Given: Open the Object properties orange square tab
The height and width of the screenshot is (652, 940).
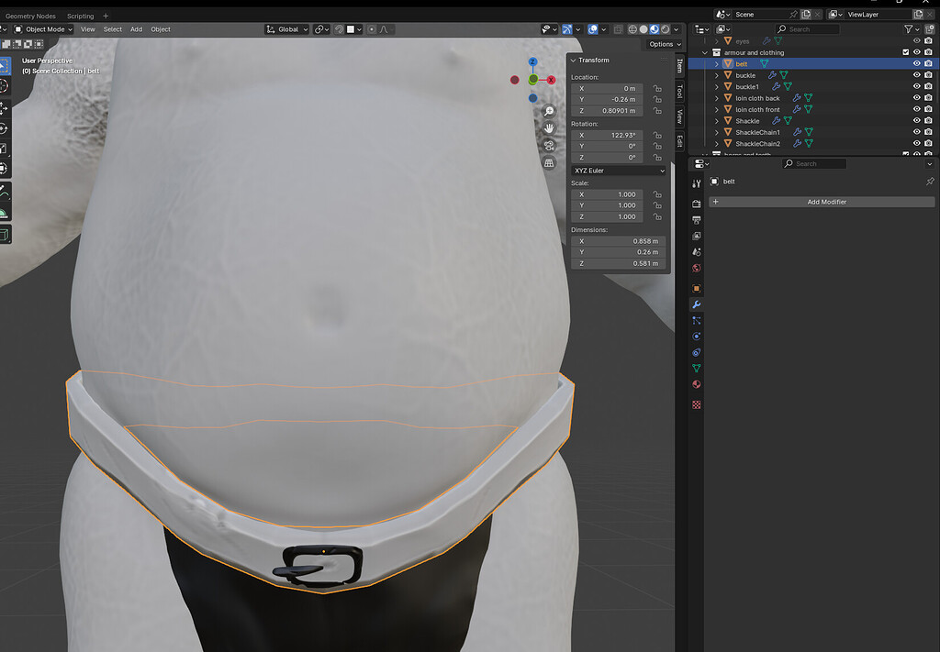Looking at the screenshot, I should pyautogui.click(x=697, y=289).
